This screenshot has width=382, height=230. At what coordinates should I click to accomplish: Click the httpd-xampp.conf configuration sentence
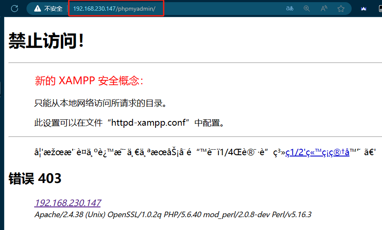[x=129, y=123]
